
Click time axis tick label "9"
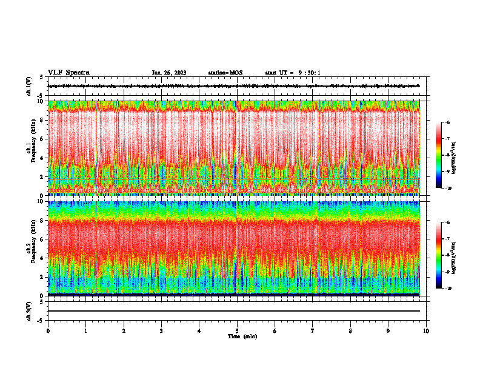[x=388, y=331]
